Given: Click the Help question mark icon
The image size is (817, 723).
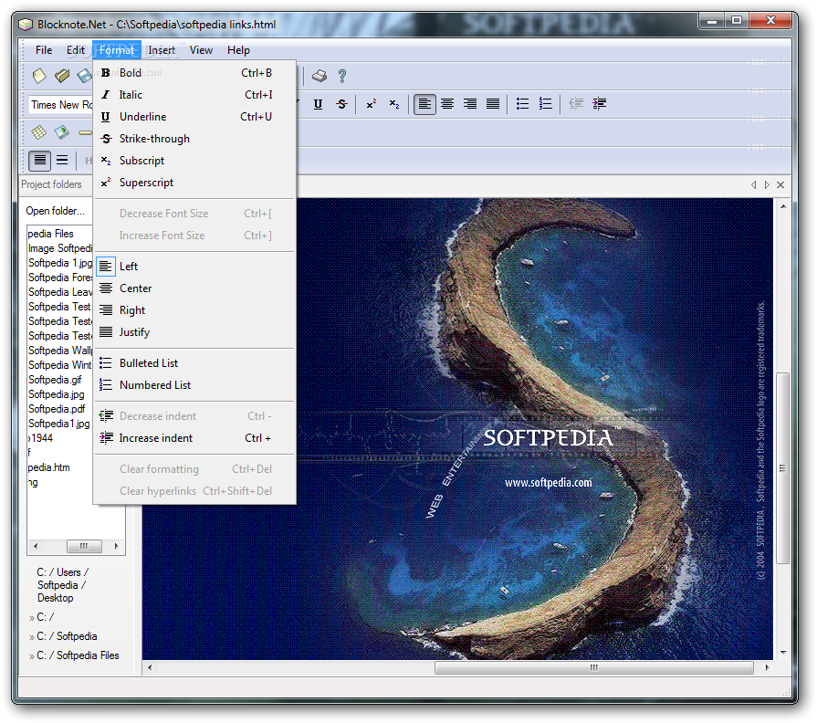Looking at the screenshot, I should [x=341, y=76].
